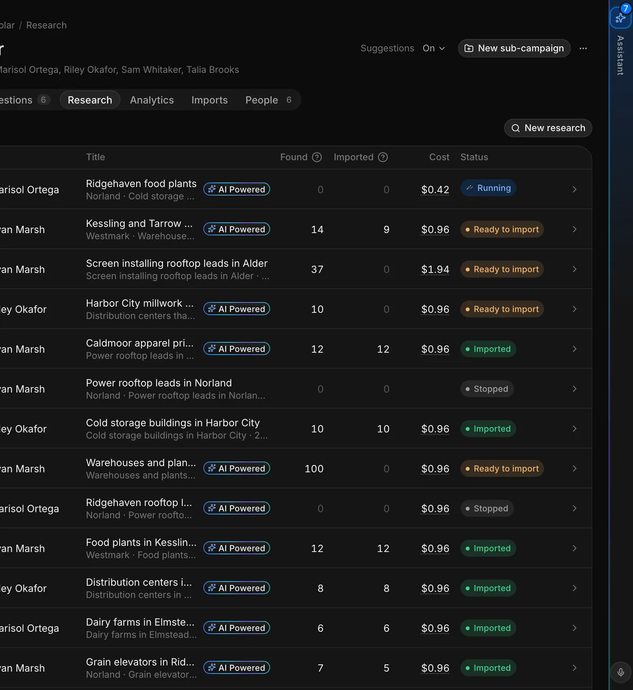Click the Running status badge
This screenshot has height=690, width=633.
coord(488,188)
